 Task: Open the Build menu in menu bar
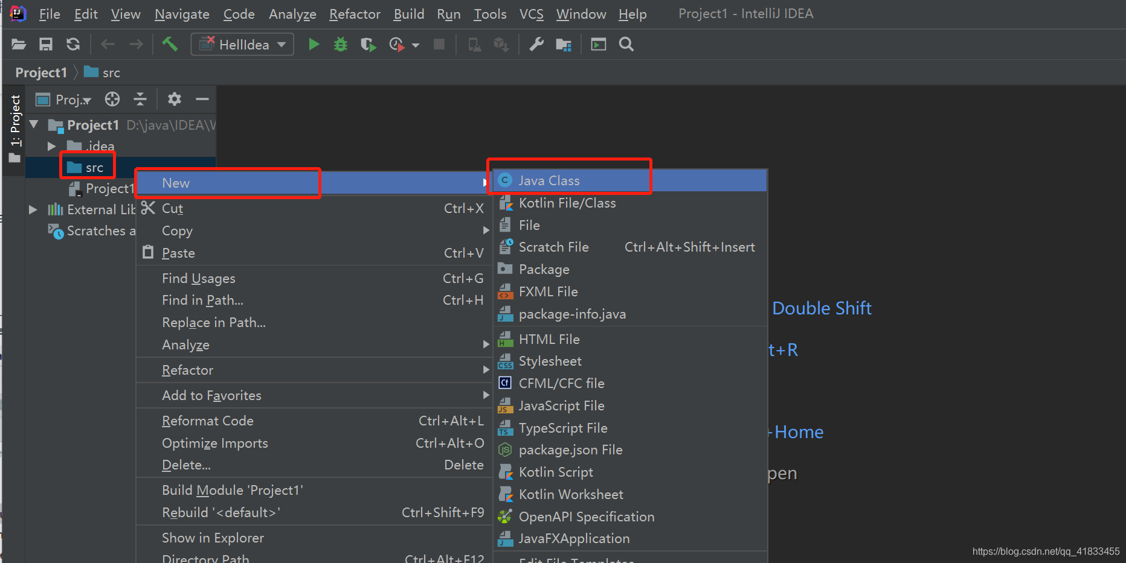pyautogui.click(x=409, y=14)
